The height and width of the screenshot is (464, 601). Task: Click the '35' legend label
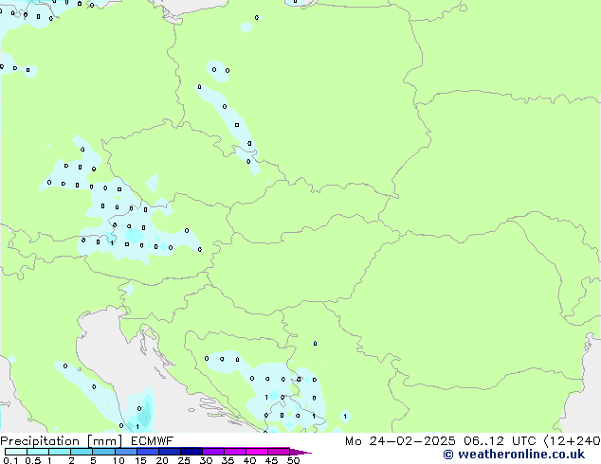[x=228, y=460]
